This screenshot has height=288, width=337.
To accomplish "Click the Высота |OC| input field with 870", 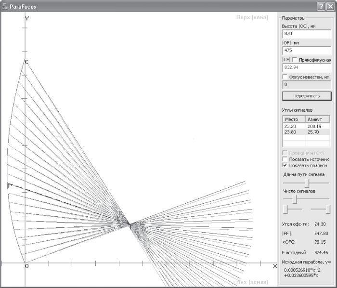I will coord(307,34).
